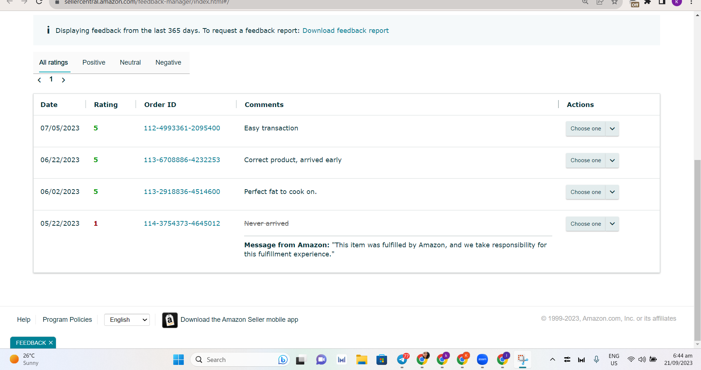Open the browser profile avatar

(x=677, y=2)
